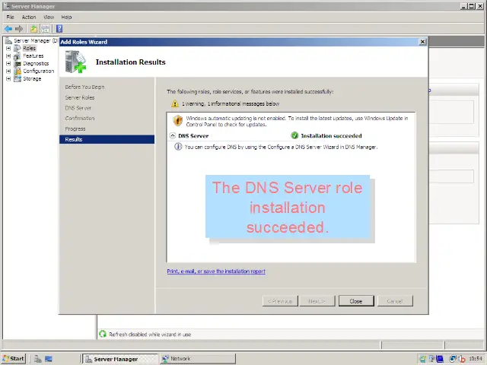Expand the Diagnostics tree node
The height and width of the screenshot is (365, 487).
click(x=8, y=64)
